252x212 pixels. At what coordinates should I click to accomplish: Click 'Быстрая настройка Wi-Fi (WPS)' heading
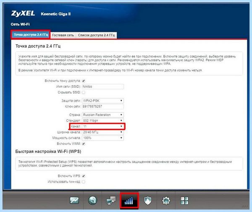pos(48,152)
